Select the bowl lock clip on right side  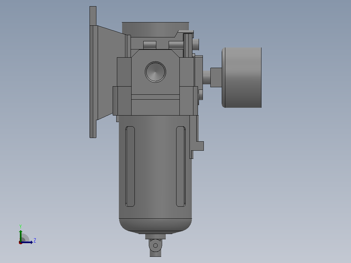point(196,137)
